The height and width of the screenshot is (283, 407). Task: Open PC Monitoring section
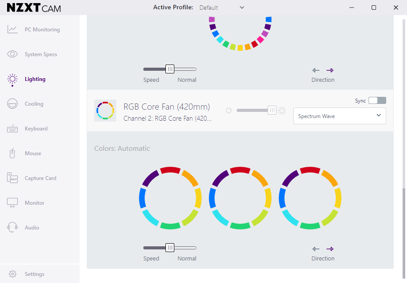[42, 30]
